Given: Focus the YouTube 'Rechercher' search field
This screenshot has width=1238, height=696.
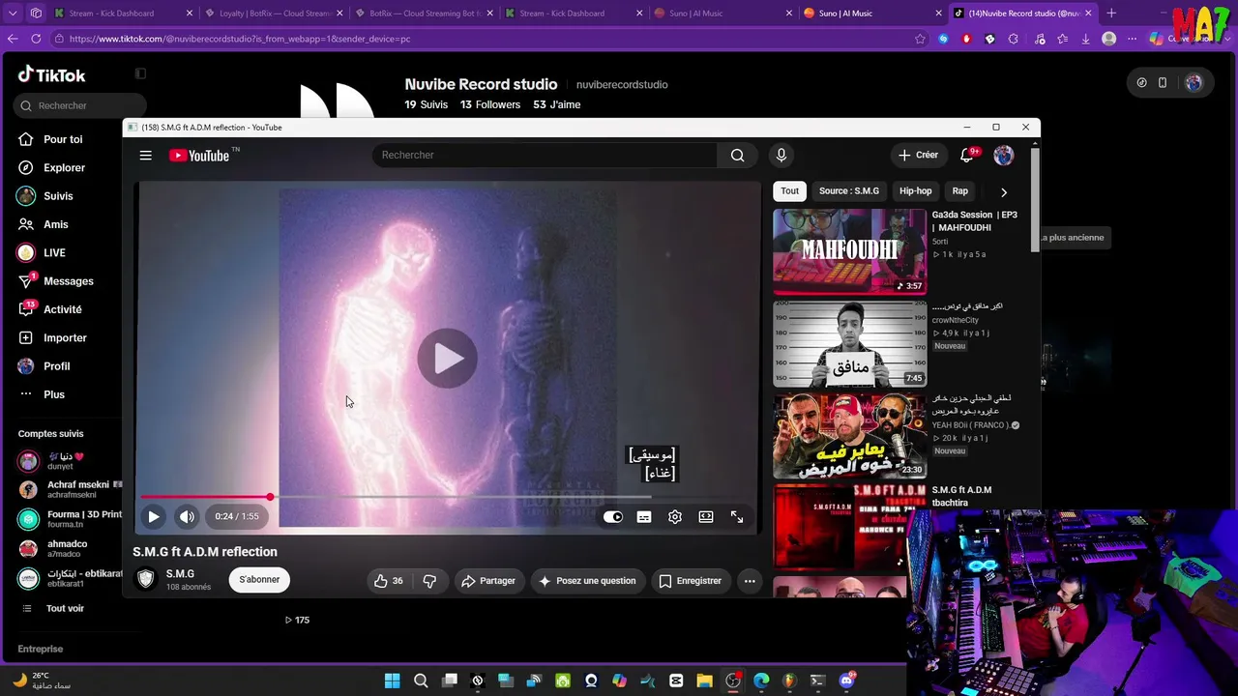Looking at the screenshot, I should pos(545,156).
